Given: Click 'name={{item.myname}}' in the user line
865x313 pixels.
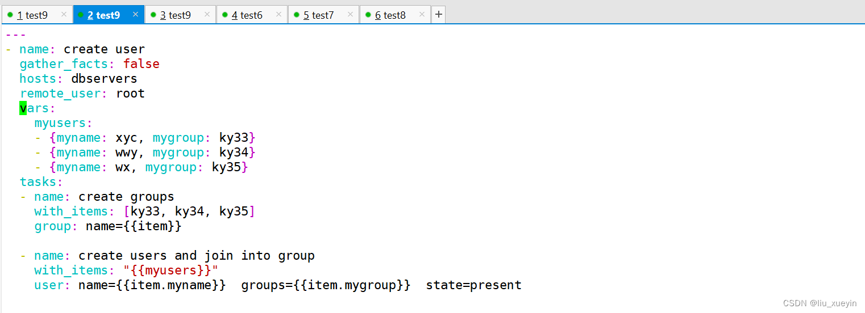Looking at the screenshot, I should pos(153,285).
